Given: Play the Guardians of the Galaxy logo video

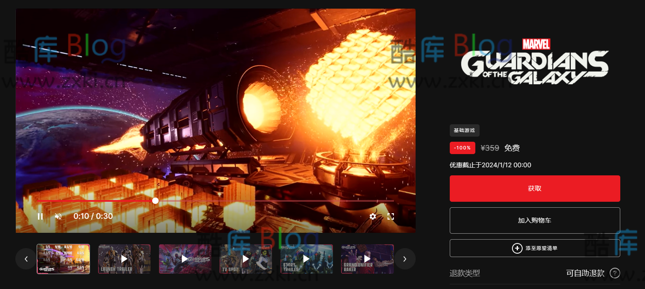Looking at the screenshot, I should [185, 259].
